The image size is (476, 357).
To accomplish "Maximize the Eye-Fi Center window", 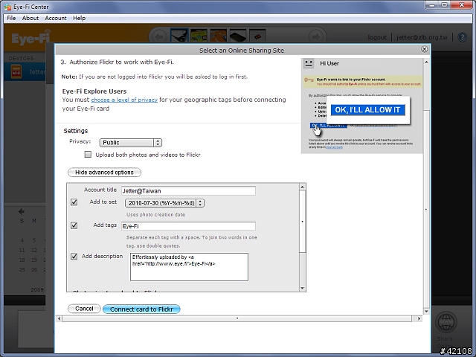I will coord(444,5).
